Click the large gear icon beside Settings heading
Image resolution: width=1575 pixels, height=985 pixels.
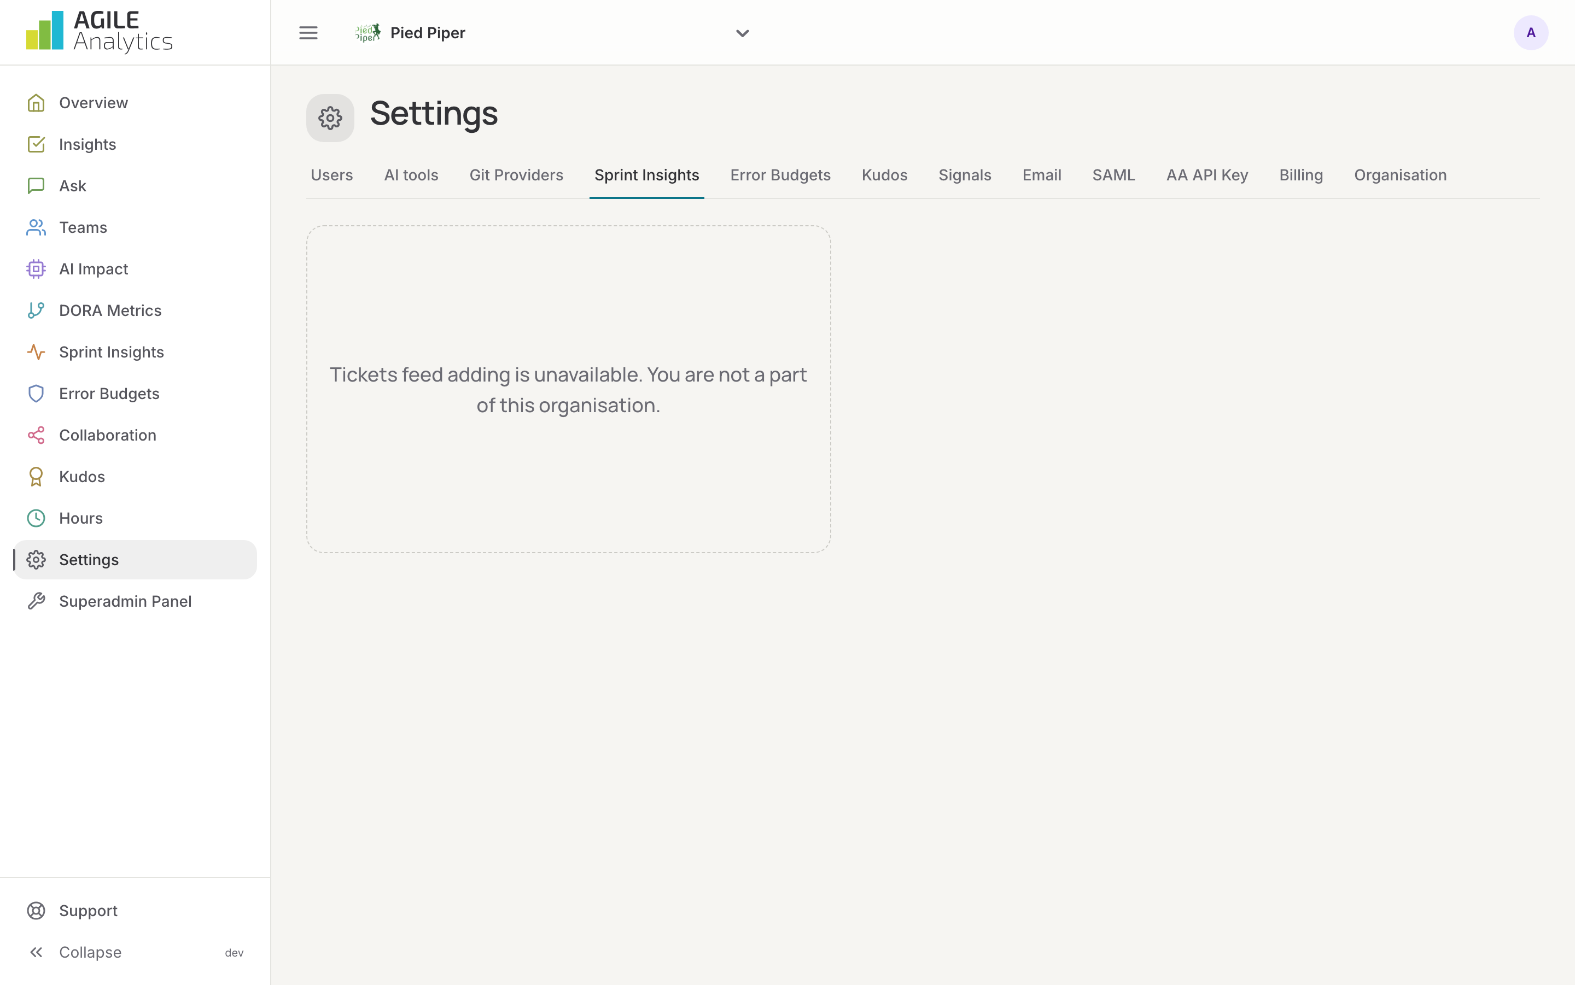330,118
